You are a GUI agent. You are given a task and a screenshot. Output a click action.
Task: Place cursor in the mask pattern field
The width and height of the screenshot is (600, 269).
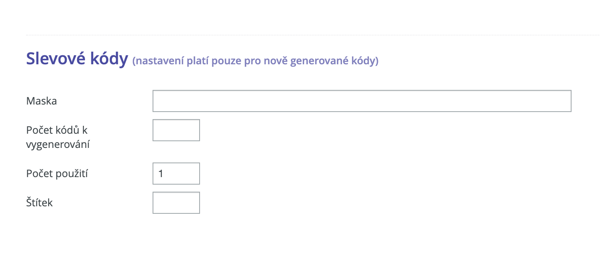[x=362, y=101]
